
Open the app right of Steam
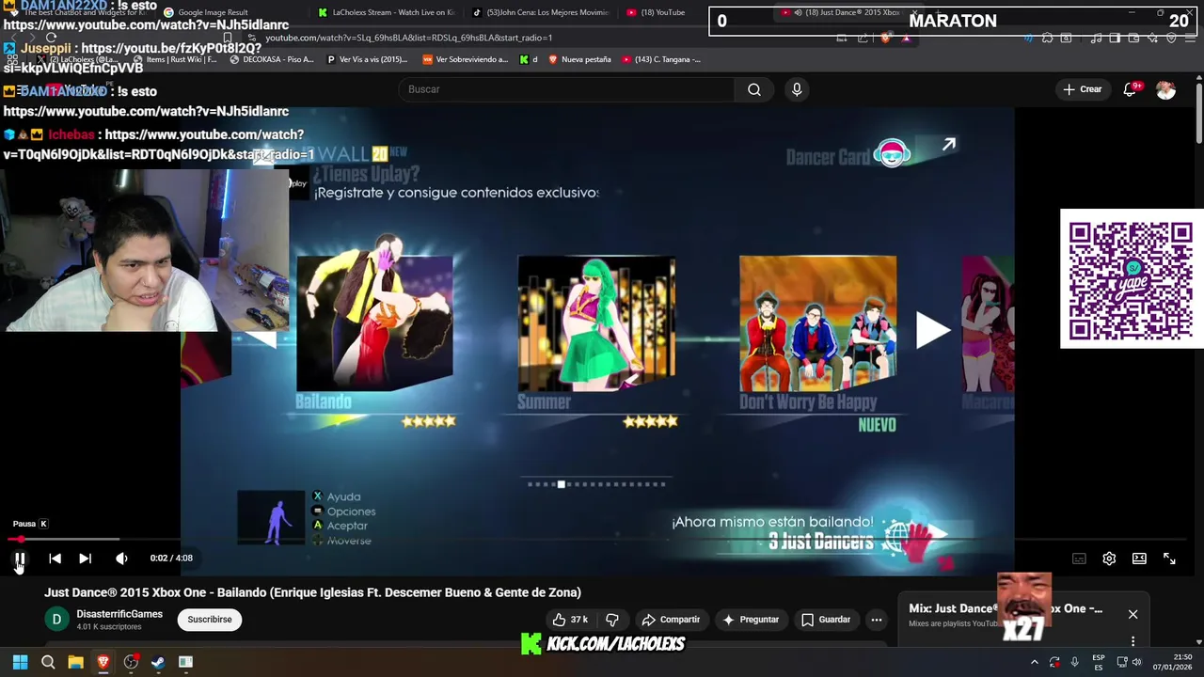[x=185, y=662]
